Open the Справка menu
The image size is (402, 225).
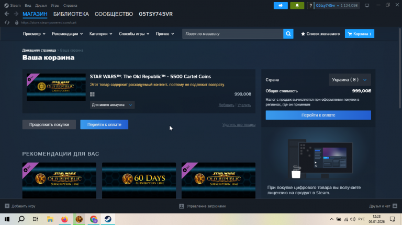70,5
